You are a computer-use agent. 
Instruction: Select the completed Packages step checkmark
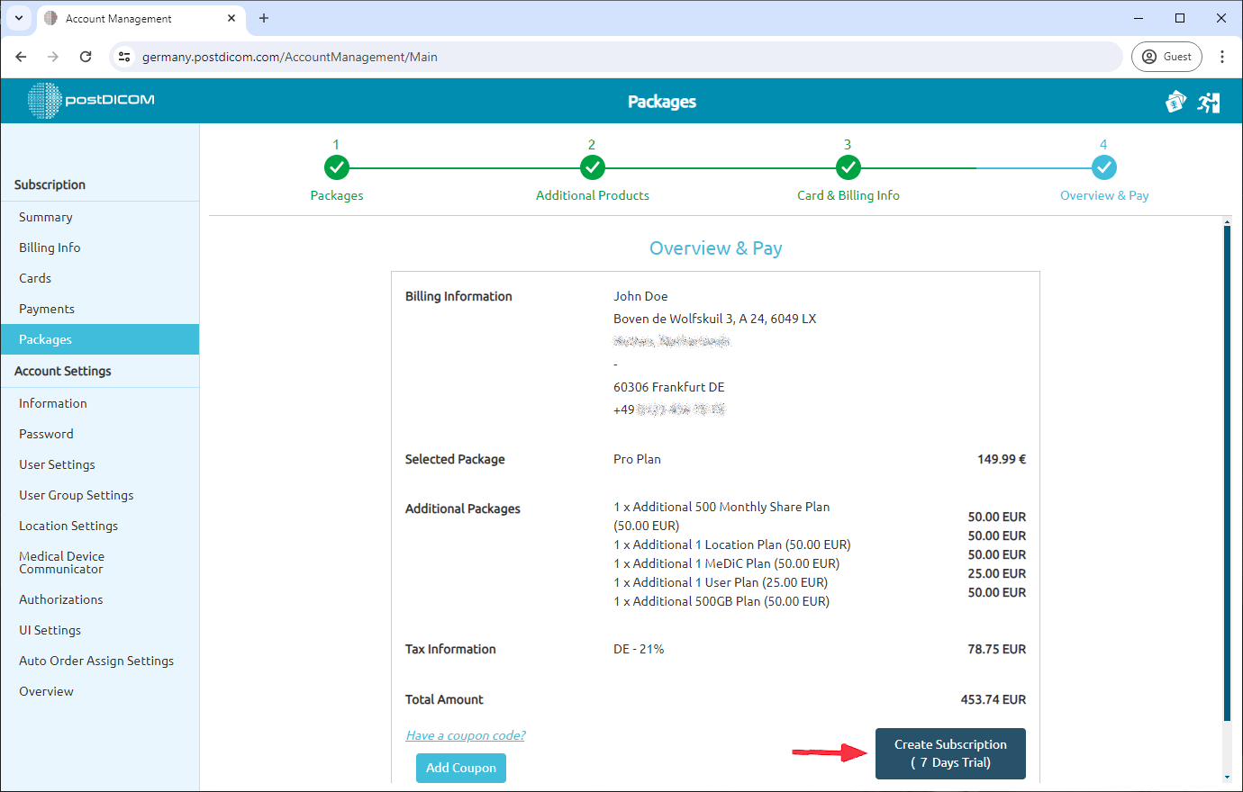(x=336, y=167)
